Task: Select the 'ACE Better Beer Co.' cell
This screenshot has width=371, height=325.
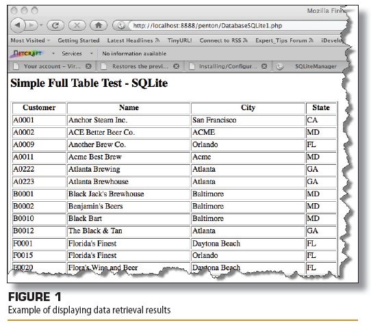Action: (129, 133)
